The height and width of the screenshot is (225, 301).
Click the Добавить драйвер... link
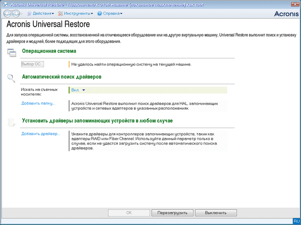[x=40, y=134]
